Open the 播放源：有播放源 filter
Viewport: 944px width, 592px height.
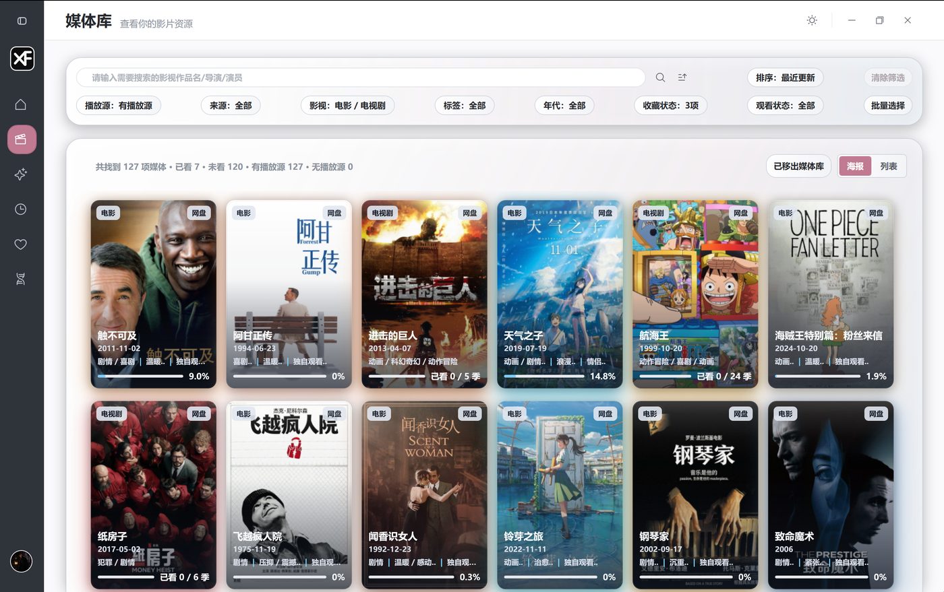[119, 106]
